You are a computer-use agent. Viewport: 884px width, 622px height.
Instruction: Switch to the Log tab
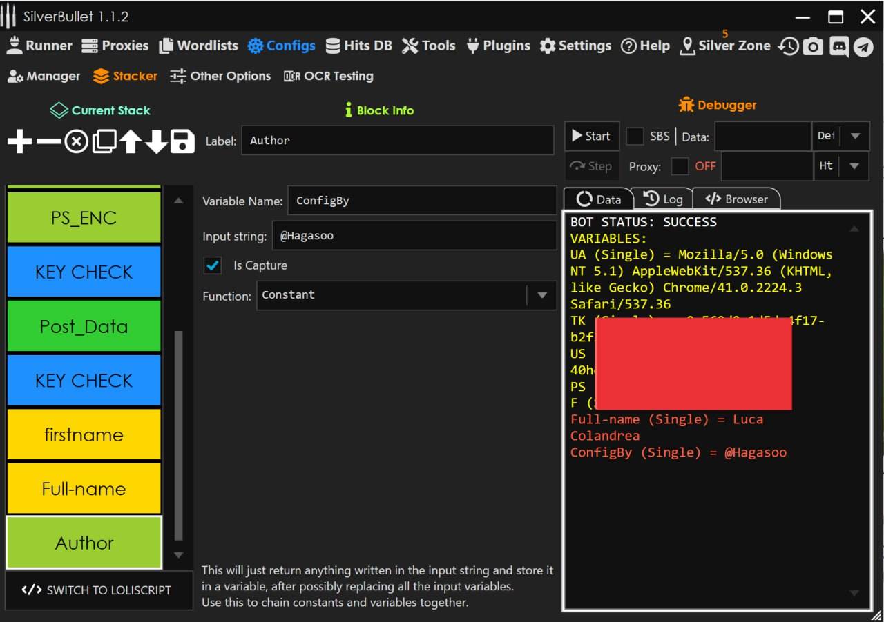pos(662,199)
